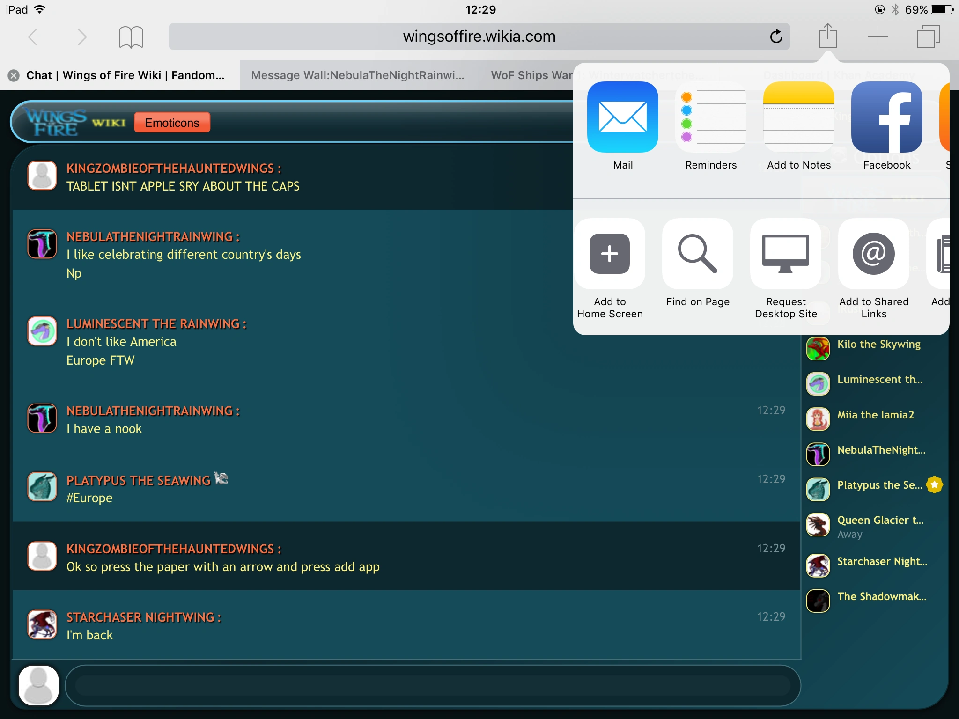This screenshot has height=719, width=959.
Task: Share the page to Facebook
Action: click(x=886, y=117)
